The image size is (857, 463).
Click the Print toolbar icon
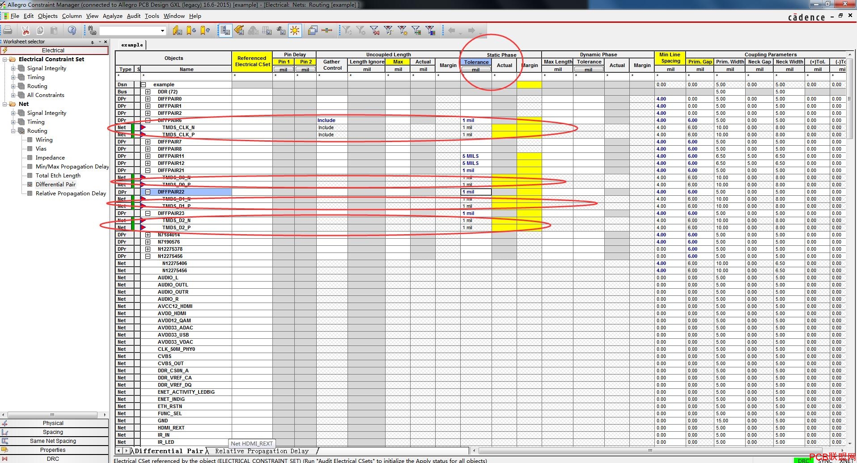(8, 30)
